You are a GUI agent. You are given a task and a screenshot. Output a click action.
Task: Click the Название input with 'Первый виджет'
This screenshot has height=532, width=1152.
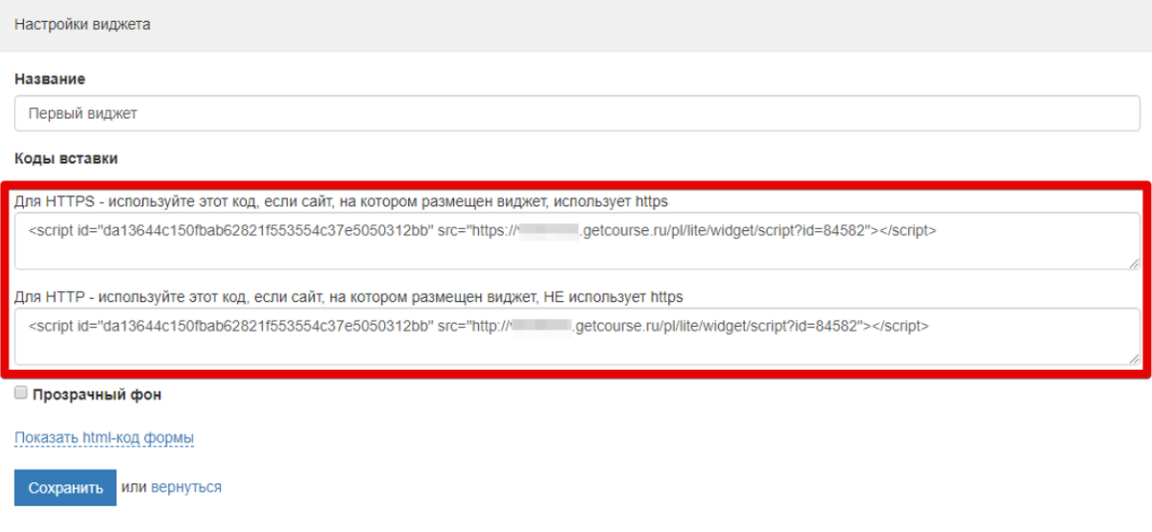577,113
